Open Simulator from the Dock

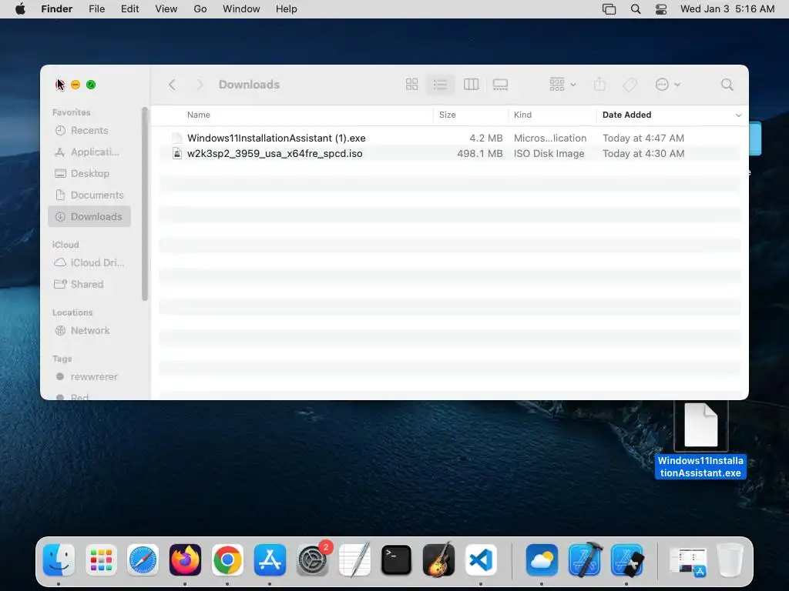[626, 559]
